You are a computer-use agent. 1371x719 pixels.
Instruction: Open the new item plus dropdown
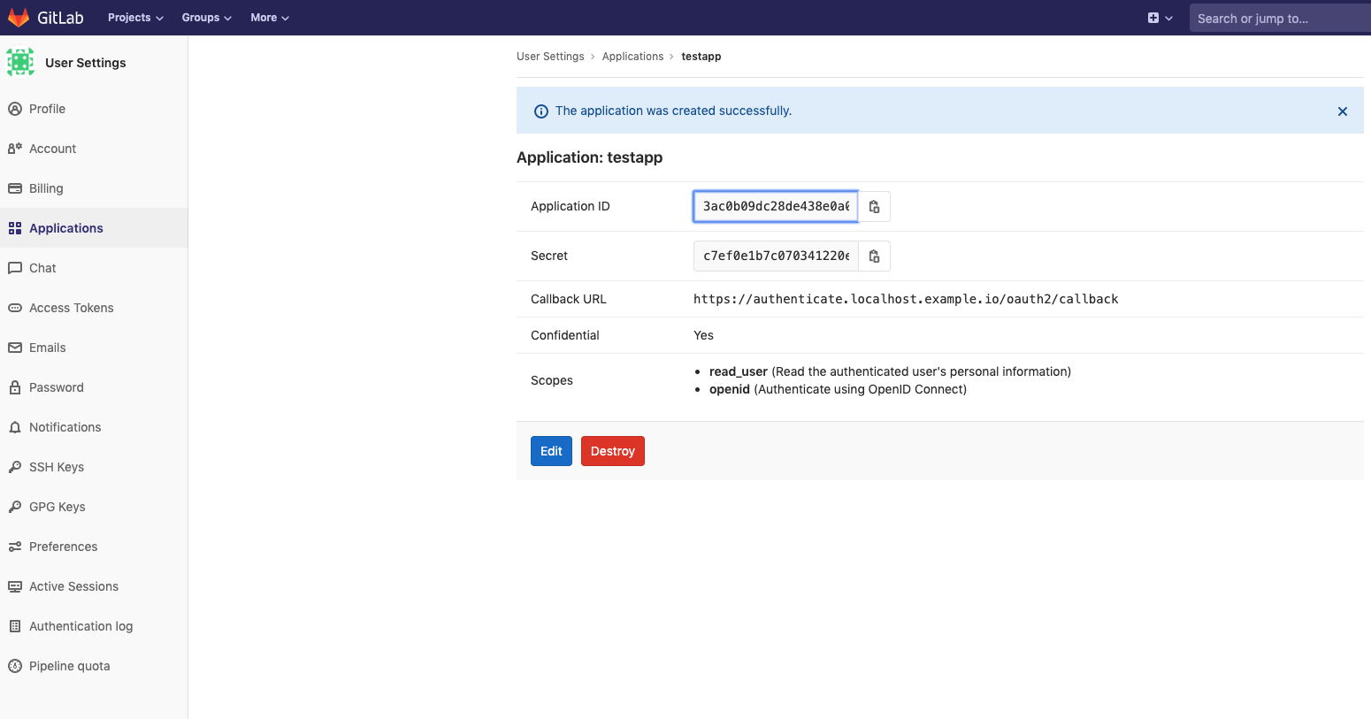point(1160,18)
